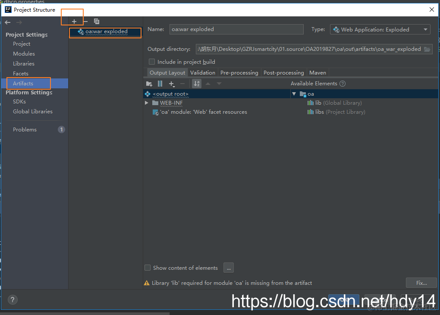This screenshot has width=440, height=315.
Task: Click the Problems count badge
Action: pyautogui.click(x=61, y=129)
